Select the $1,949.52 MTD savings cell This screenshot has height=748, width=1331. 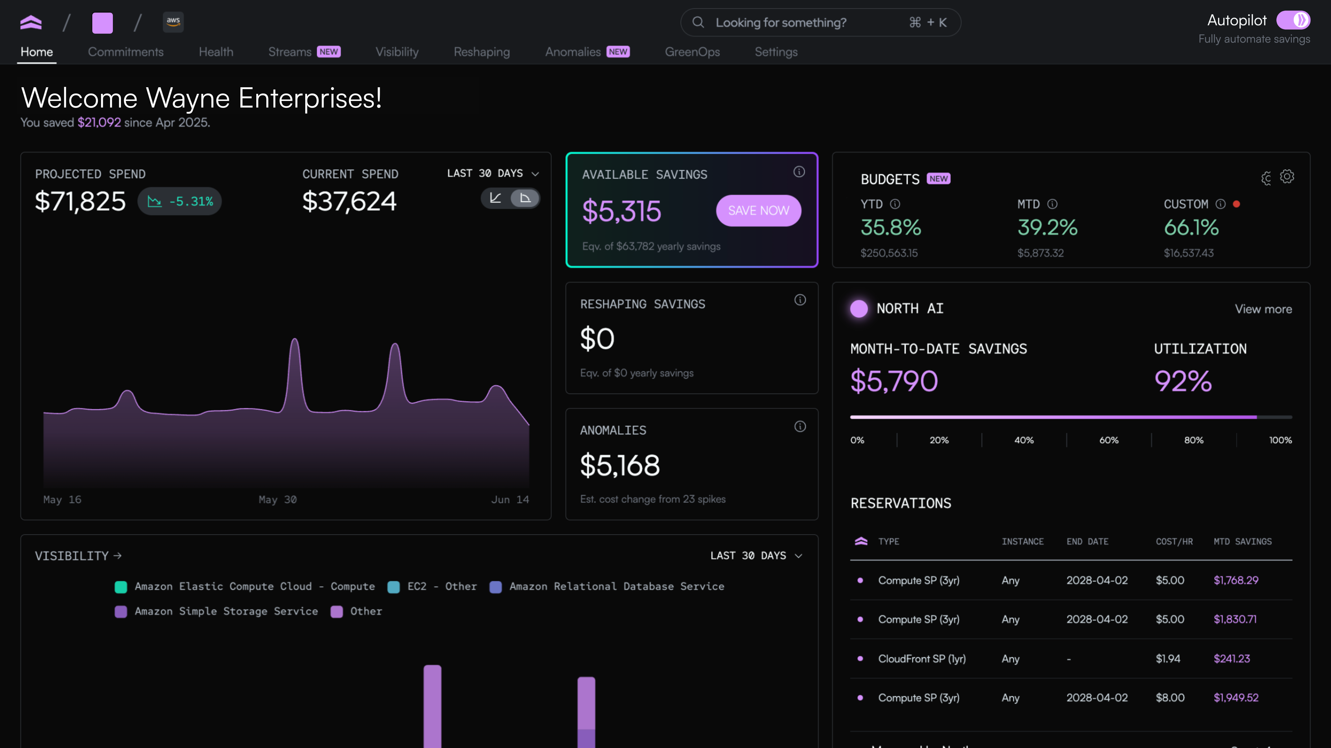tap(1236, 698)
